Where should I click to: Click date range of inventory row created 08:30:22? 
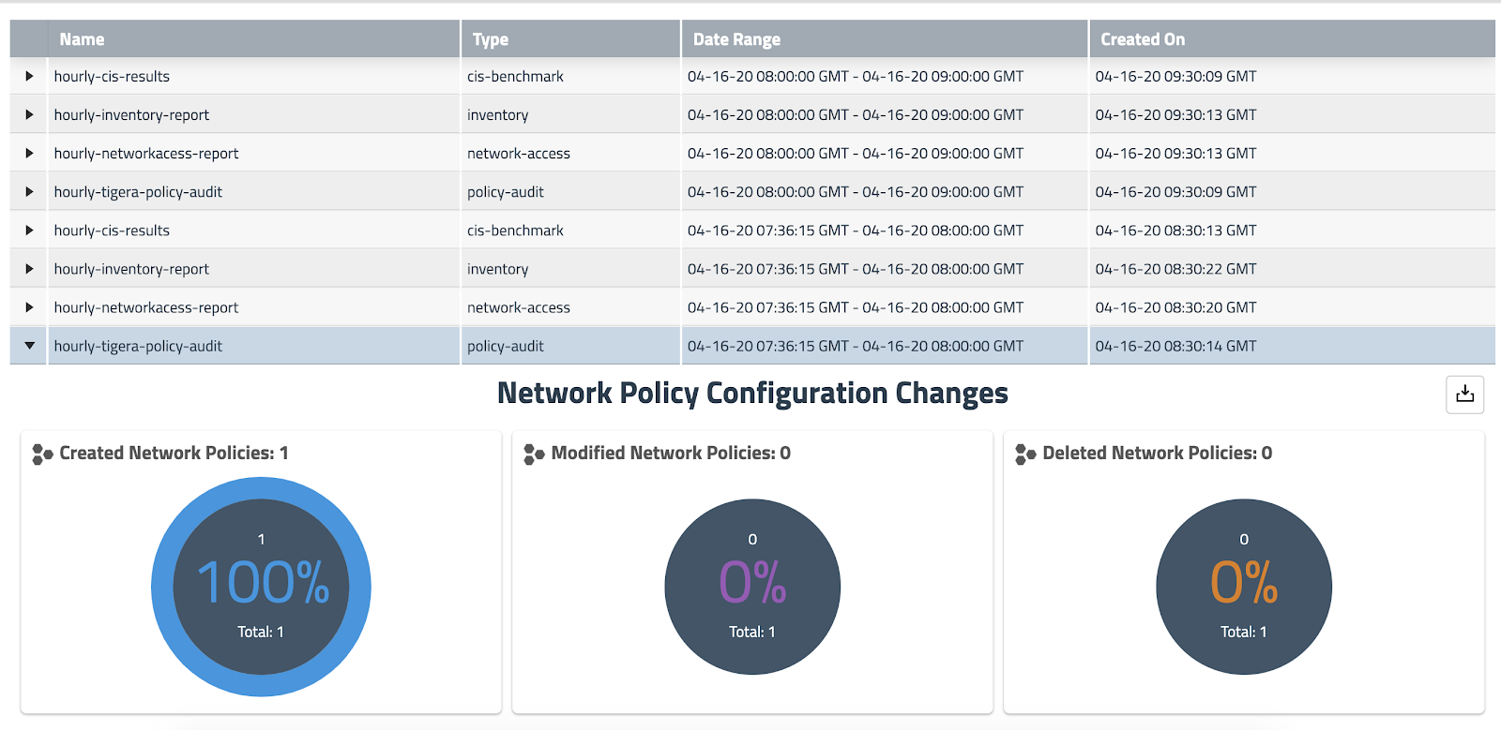click(855, 268)
